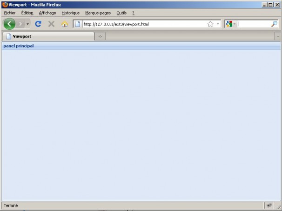Open the Affichage menu
This screenshot has height=211, width=282.
47,13
